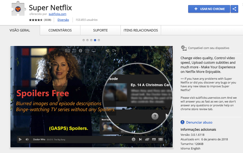The image size is (243, 153).
Task: Toggle the fullscreen icon in player
Action: (x=161, y=140)
